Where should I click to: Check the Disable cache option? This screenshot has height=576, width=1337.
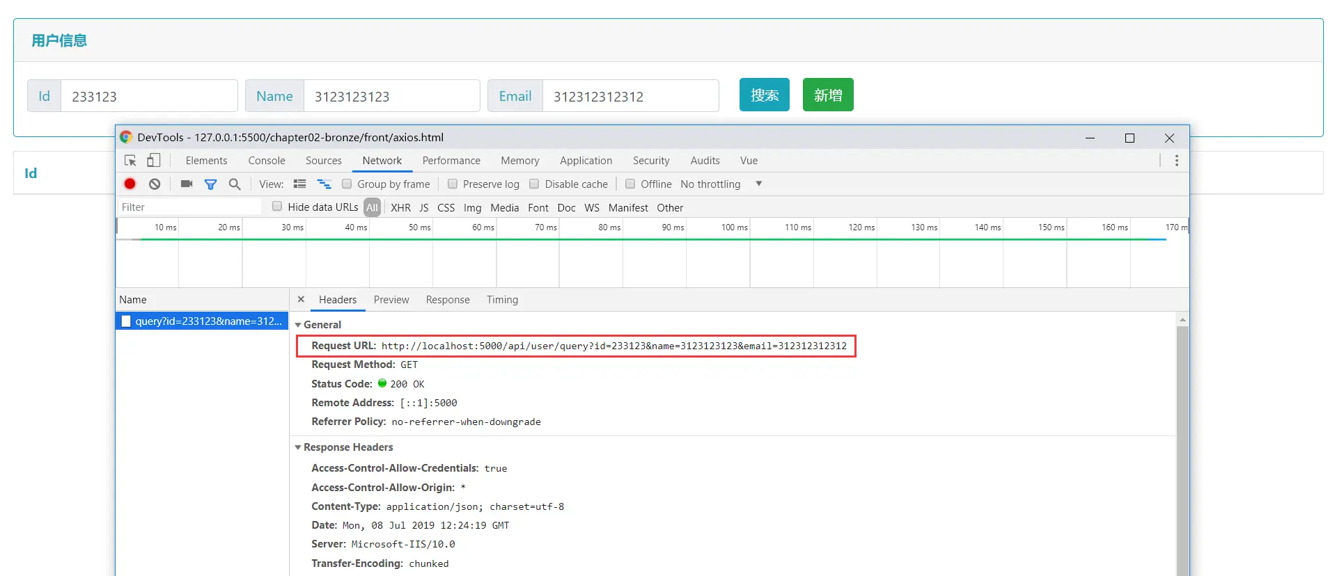coord(534,184)
